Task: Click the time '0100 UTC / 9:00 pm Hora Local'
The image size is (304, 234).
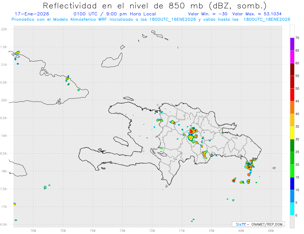Action: (x=115, y=14)
